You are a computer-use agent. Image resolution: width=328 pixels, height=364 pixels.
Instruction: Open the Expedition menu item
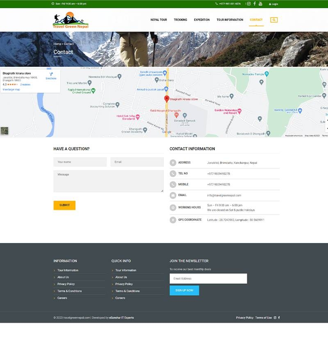point(202,20)
